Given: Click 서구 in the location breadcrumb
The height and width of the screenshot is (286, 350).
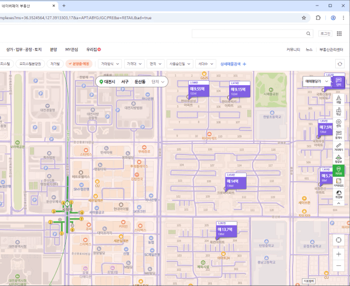Looking at the screenshot, I should (x=125, y=82).
